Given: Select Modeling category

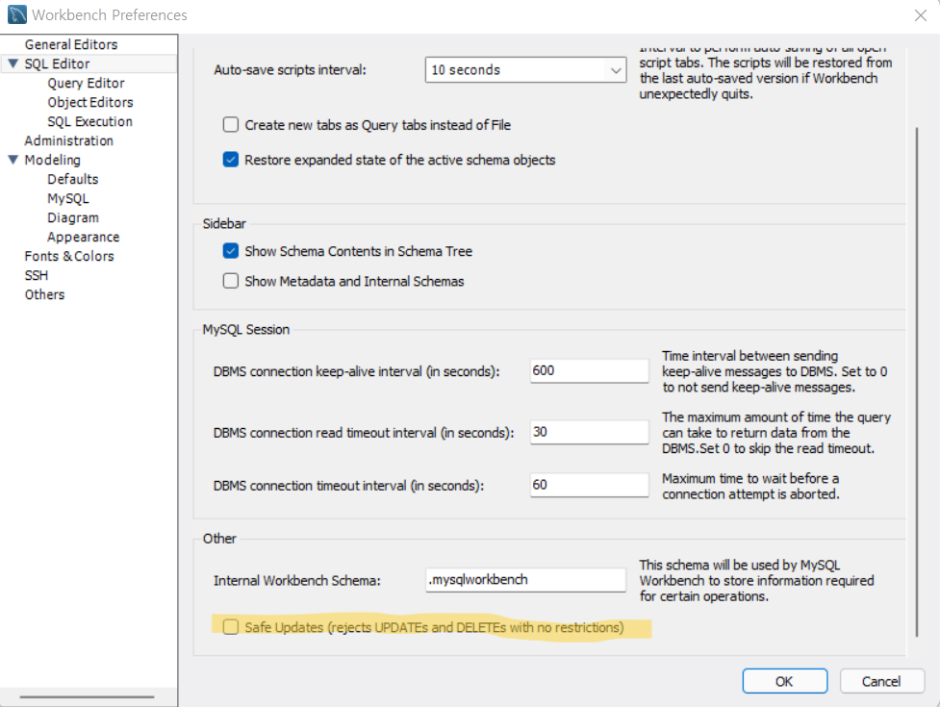Looking at the screenshot, I should (x=52, y=160).
